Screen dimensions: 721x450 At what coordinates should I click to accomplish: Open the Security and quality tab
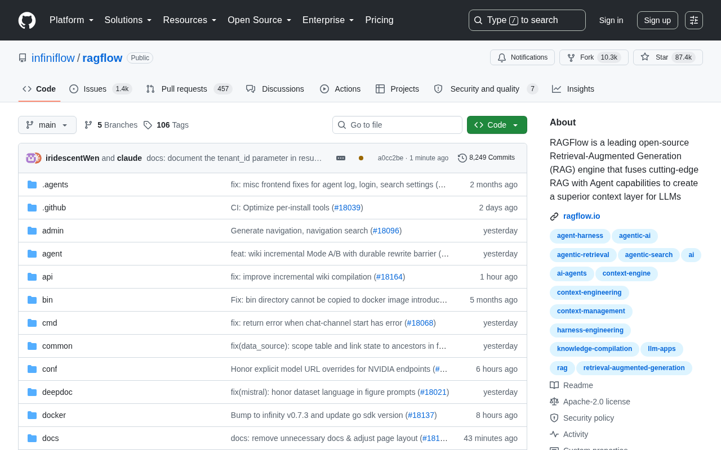[x=486, y=89]
